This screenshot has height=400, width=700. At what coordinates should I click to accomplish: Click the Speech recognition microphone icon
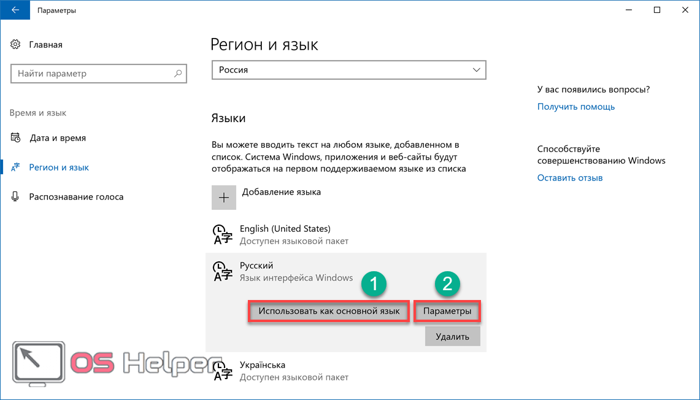point(16,197)
